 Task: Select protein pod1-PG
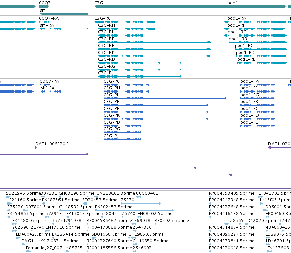click(x=250, y=95)
